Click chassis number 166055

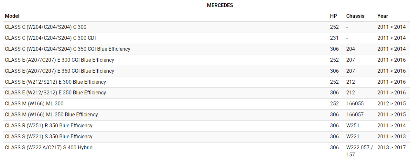click(355, 104)
